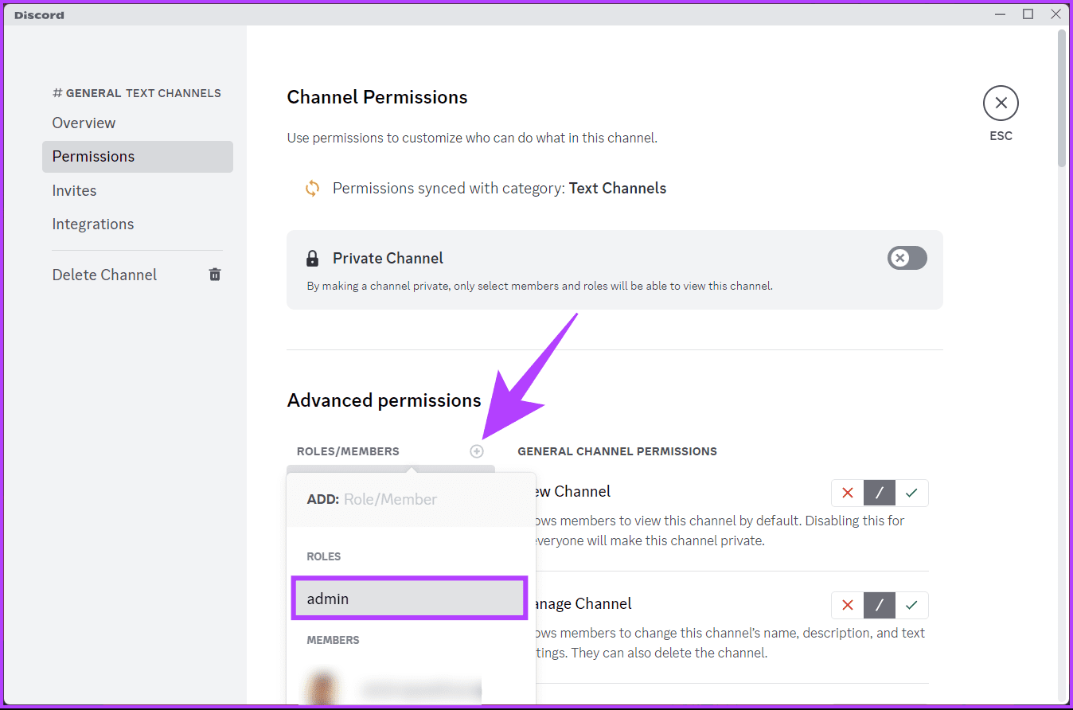Allow View Channel with the green checkmark
Viewport: 1073px width, 710px height.
pos(912,493)
